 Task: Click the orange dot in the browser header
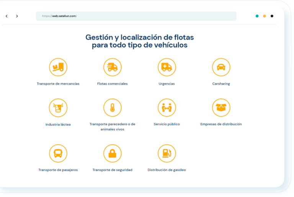pos(265,16)
